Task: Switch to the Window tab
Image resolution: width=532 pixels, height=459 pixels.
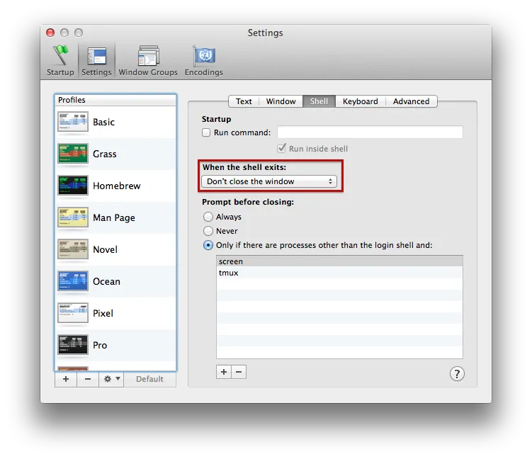Action: (x=281, y=101)
